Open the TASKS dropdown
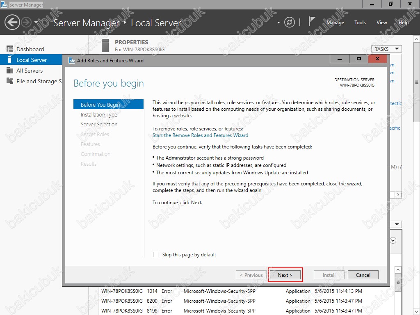Viewport: 420px width, 315px height. click(x=386, y=49)
